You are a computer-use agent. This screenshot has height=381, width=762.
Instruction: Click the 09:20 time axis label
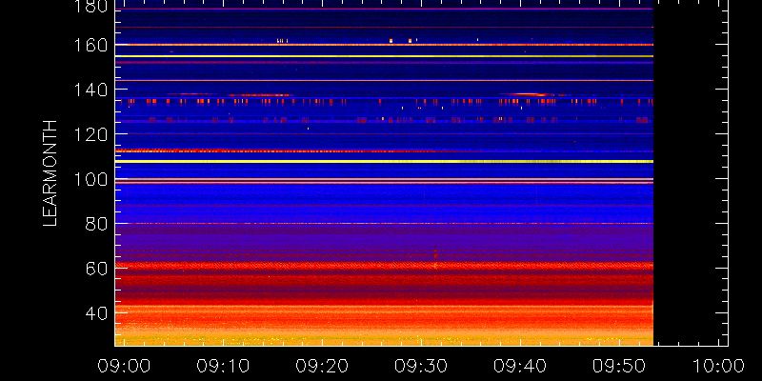coord(322,366)
